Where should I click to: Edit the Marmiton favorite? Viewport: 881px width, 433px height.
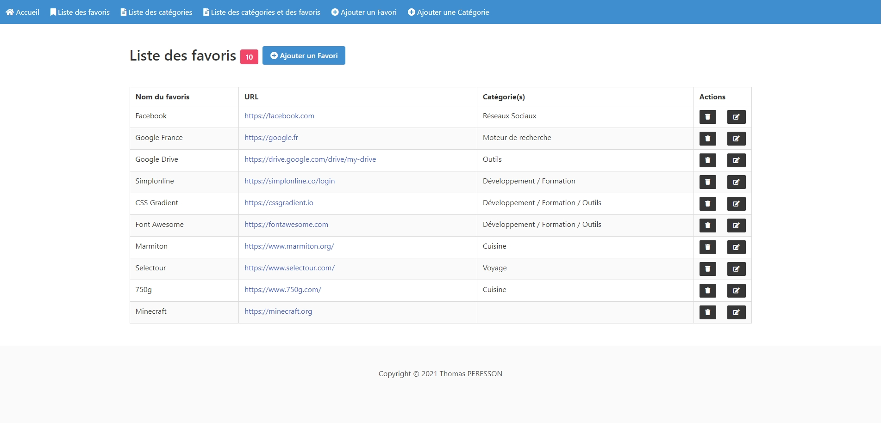tap(736, 247)
